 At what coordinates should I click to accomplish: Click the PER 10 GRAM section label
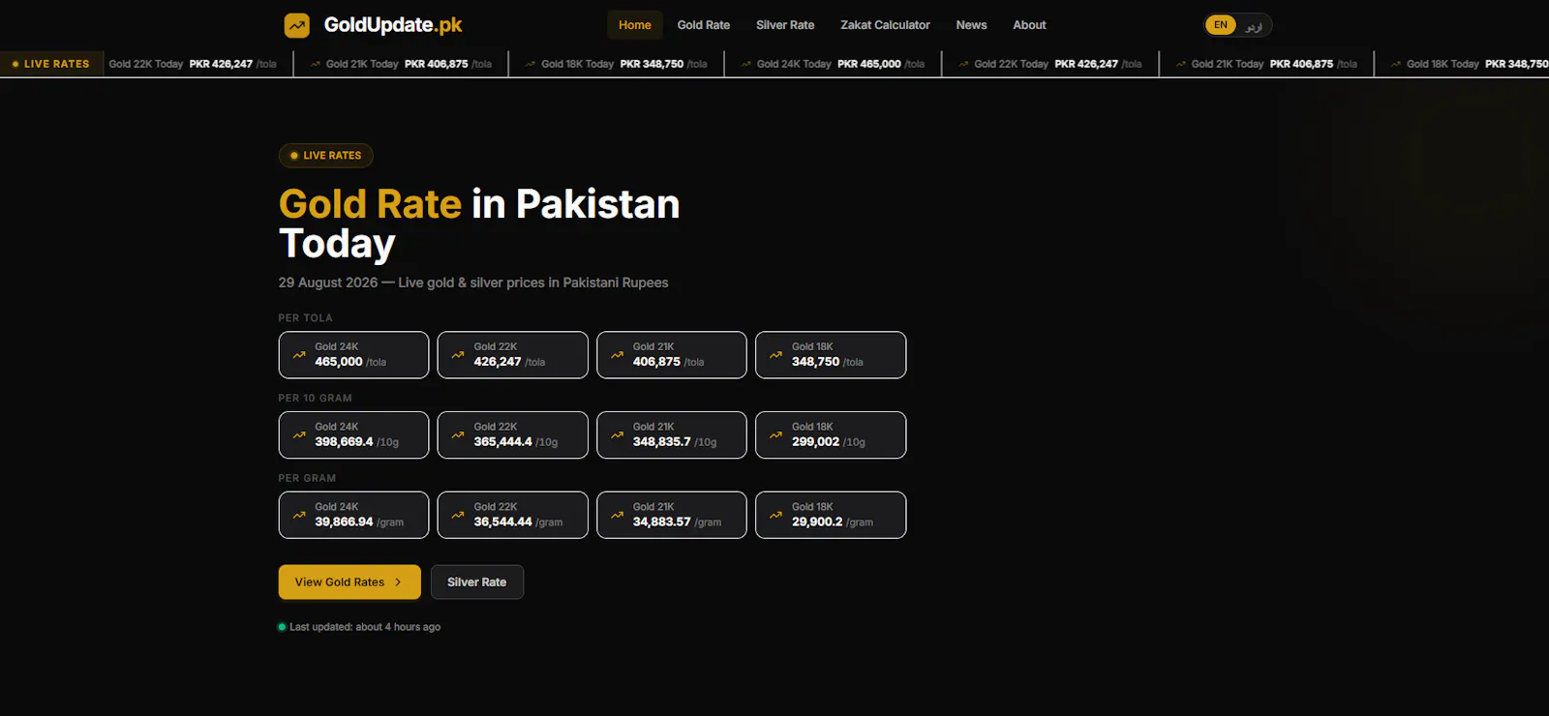(315, 399)
